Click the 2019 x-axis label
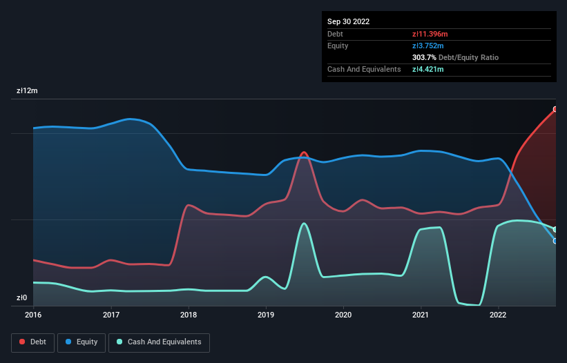The image size is (567, 363). point(266,315)
